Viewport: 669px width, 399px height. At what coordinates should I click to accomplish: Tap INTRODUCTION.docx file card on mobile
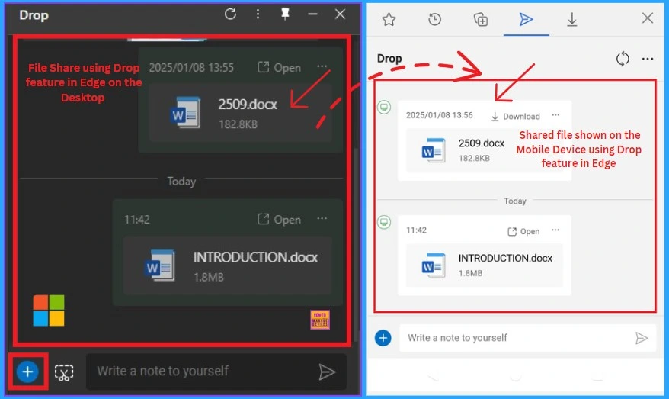[485, 265]
